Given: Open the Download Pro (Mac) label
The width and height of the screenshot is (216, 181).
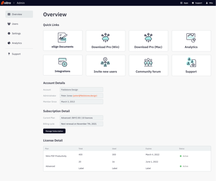Looking at the screenshot, I should [148, 47].
